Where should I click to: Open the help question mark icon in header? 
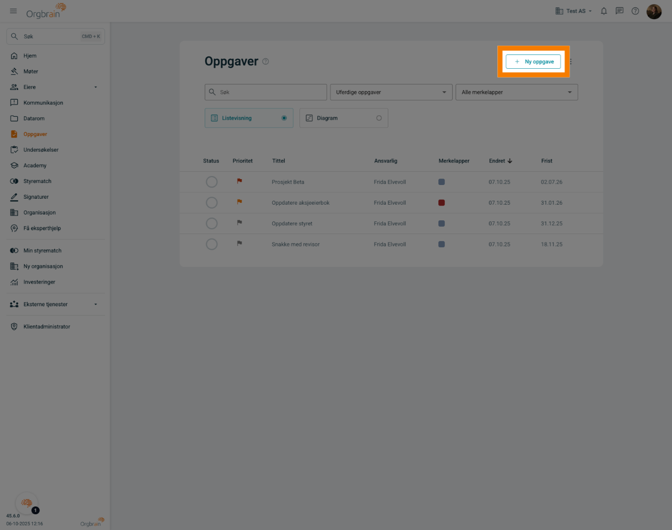click(635, 11)
